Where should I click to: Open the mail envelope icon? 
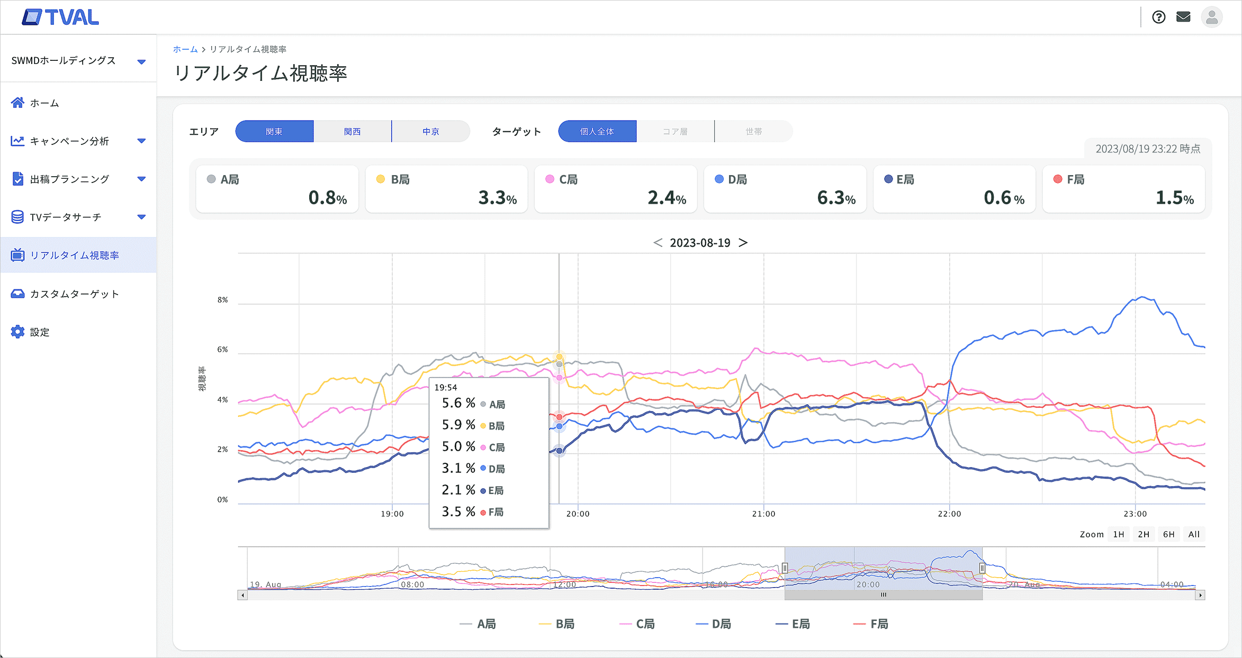tap(1183, 17)
